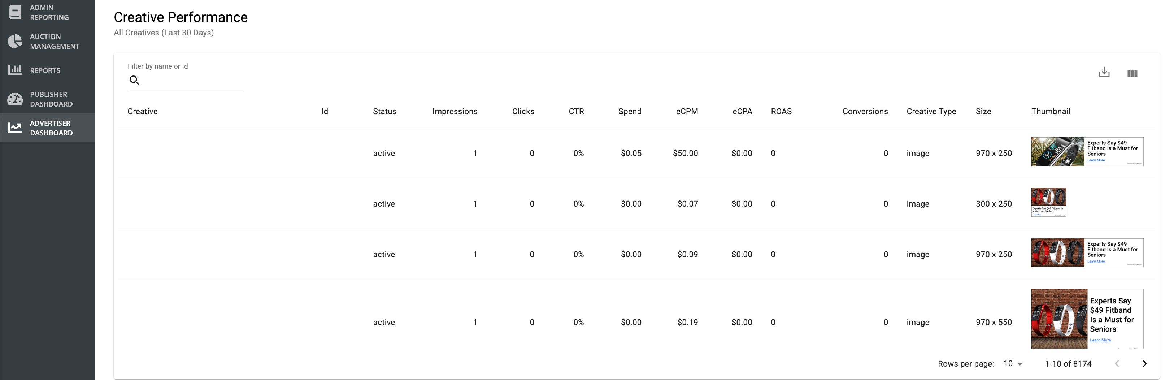Open Admin Reporting in sidebar
The image size is (1174, 380).
[47, 12]
